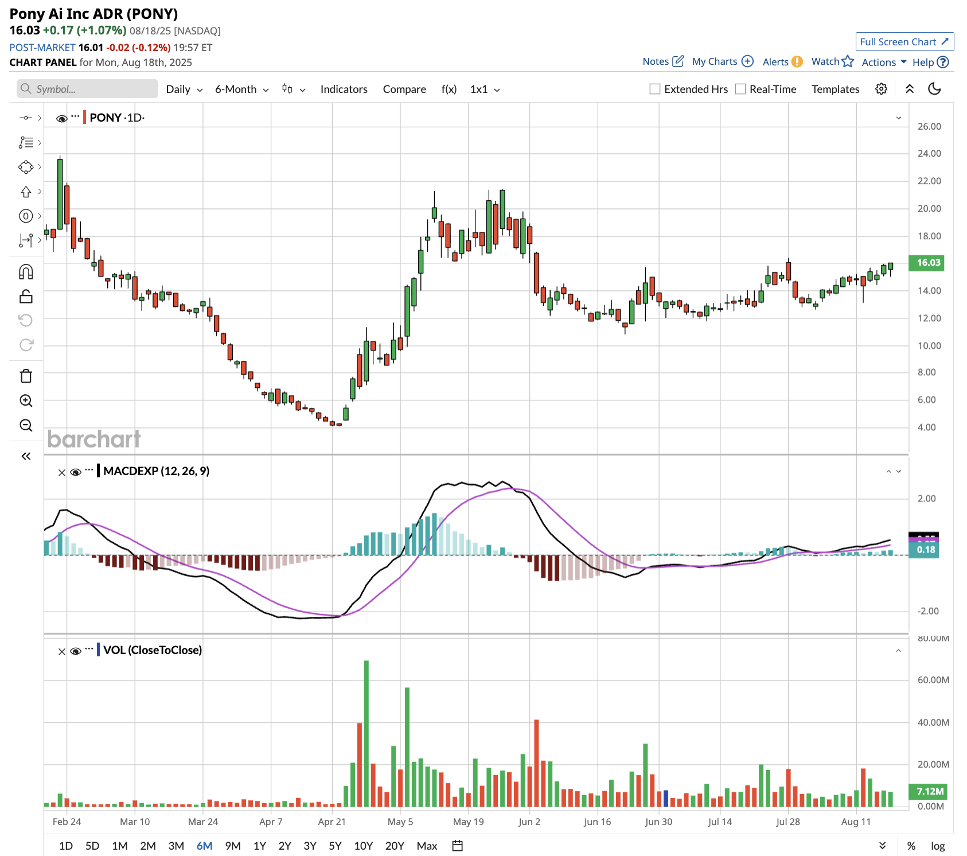967x856 pixels.
Task: Collapse the PONY price pane chevron
Action: click(898, 118)
